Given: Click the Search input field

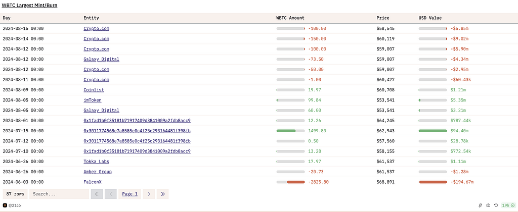Looking at the screenshot, I should click(x=59, y=194).
